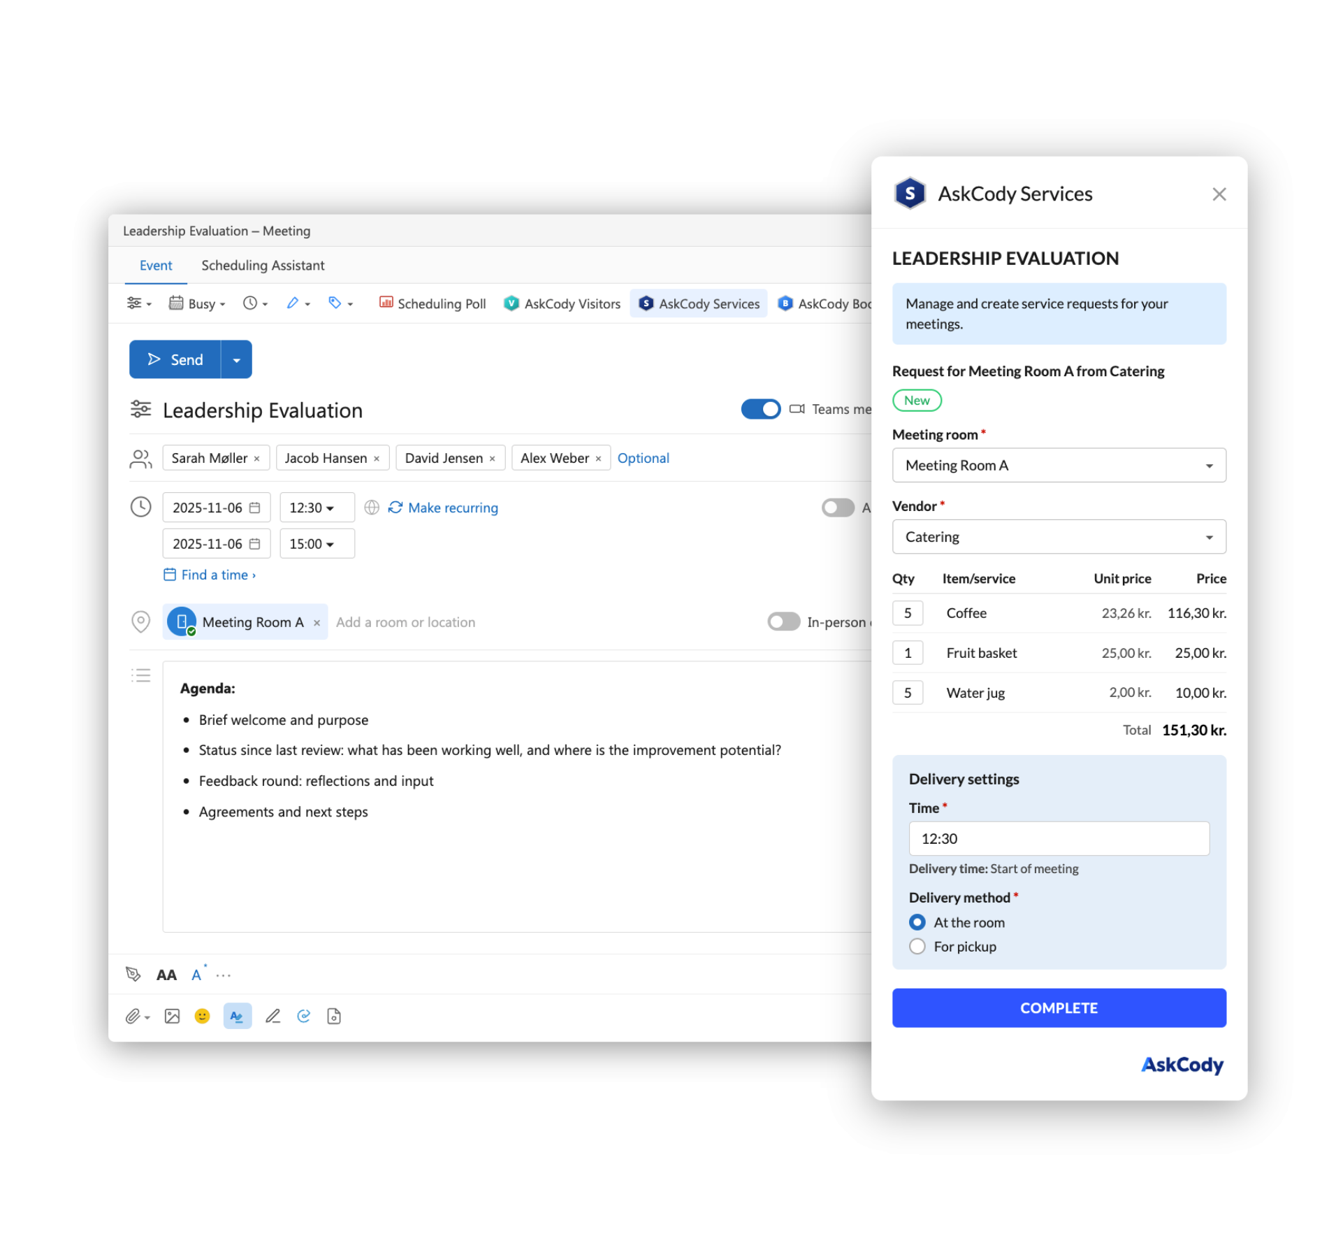Switch to the Scheduling Assistant tab

coord(263,266)
